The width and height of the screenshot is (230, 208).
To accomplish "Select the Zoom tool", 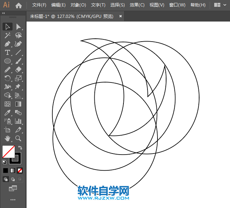I will pos(18,138).
